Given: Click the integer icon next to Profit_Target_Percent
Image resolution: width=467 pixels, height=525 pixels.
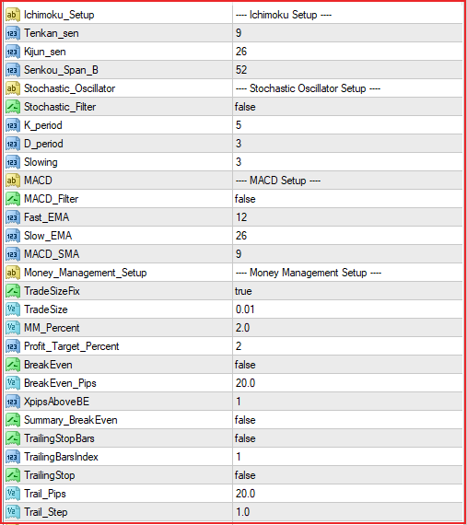Looking at the screenshot, I should click(13, 346).
